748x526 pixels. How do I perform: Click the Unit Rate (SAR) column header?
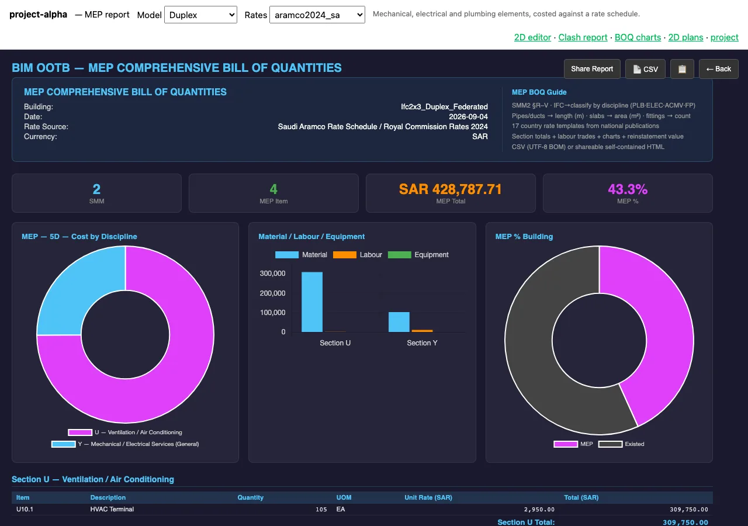click(x=428, y=497)
